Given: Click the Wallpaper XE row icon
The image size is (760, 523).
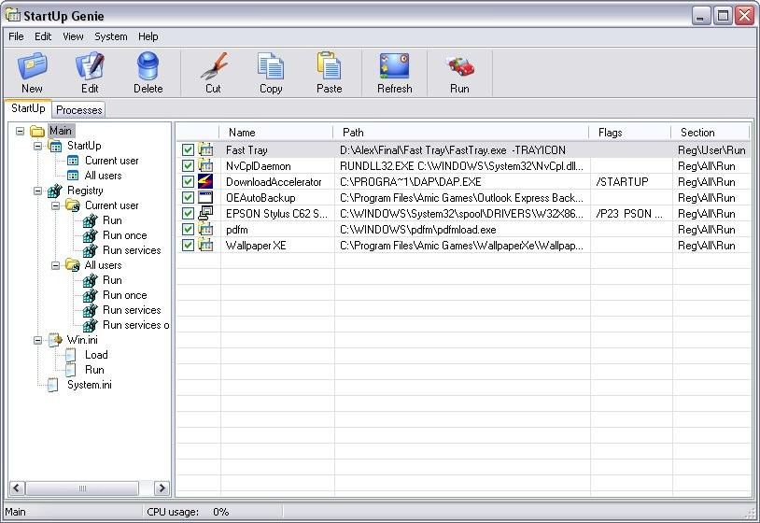Looking at the screenshot, I should (x=205, y=246).
